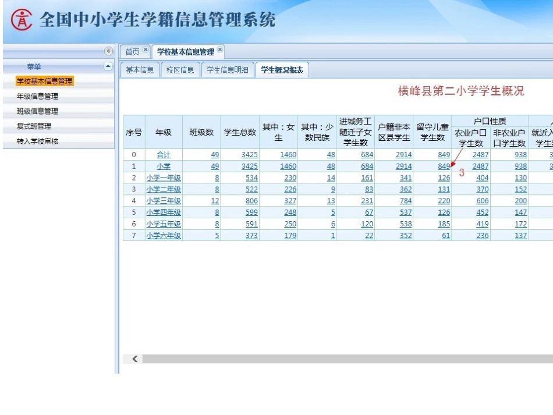Screen dimensions: 553x415
Task: Click the 合计 grade link
Action: coord(164,155)
